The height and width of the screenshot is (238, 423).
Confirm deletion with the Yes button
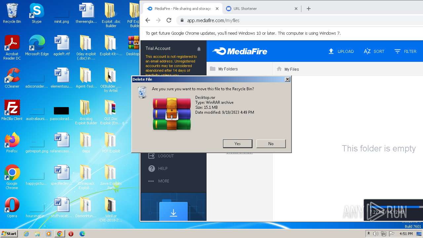tap(238, 143)
